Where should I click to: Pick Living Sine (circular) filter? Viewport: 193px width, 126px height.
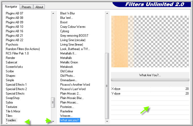click(73, 40)
